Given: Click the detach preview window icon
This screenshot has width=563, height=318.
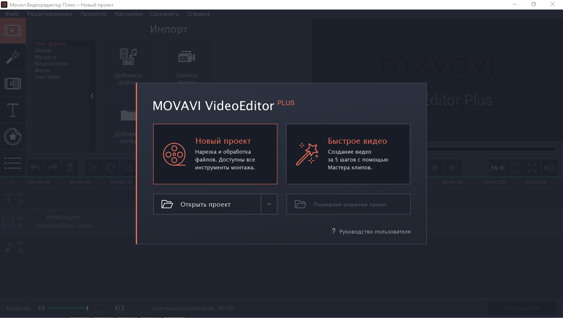Looking at the screenshot, I should 515,168.
